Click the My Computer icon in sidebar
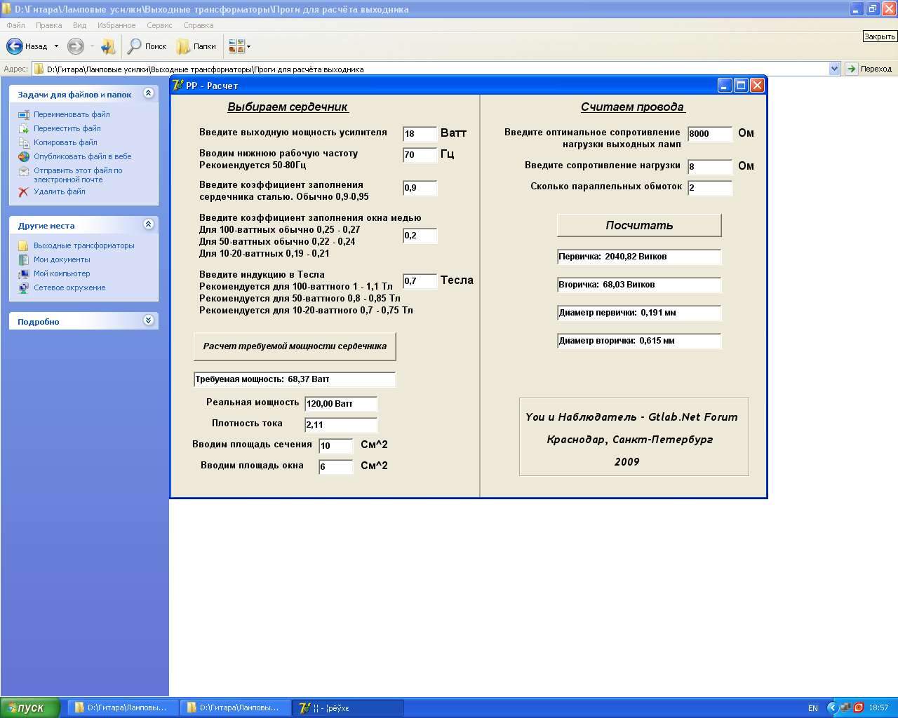 [23, 273]
